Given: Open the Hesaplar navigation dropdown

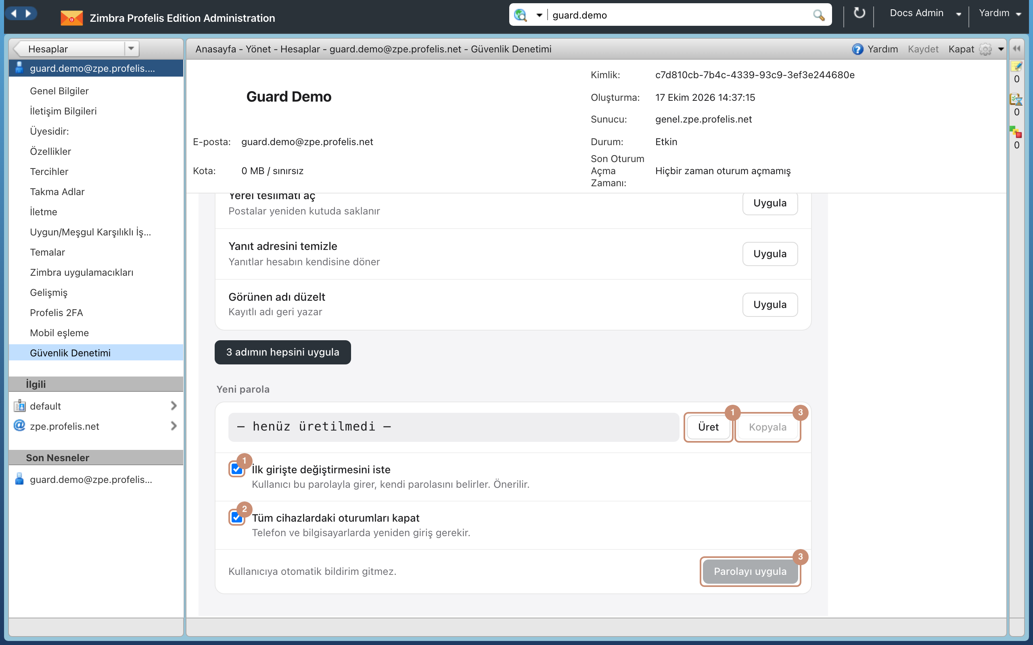Looking at the screenshot, I should point(131,49).
